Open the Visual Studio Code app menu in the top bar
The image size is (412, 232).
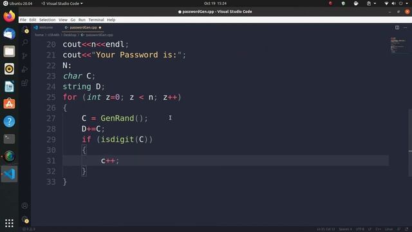tap(62, 3)
